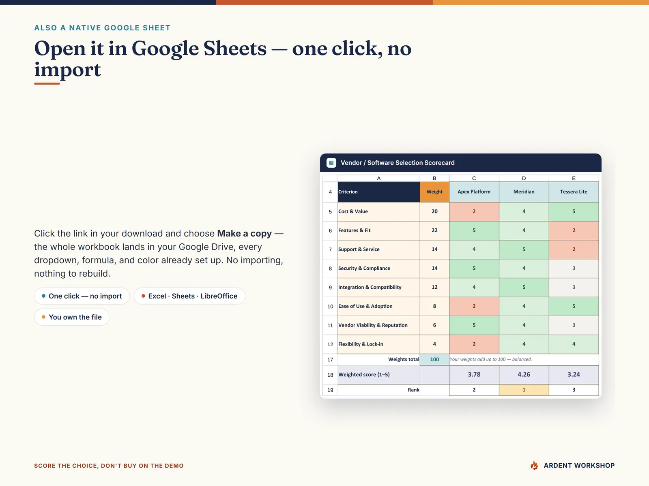
Task: Select column E header in the scorecard
Action: tap(574, 178)
